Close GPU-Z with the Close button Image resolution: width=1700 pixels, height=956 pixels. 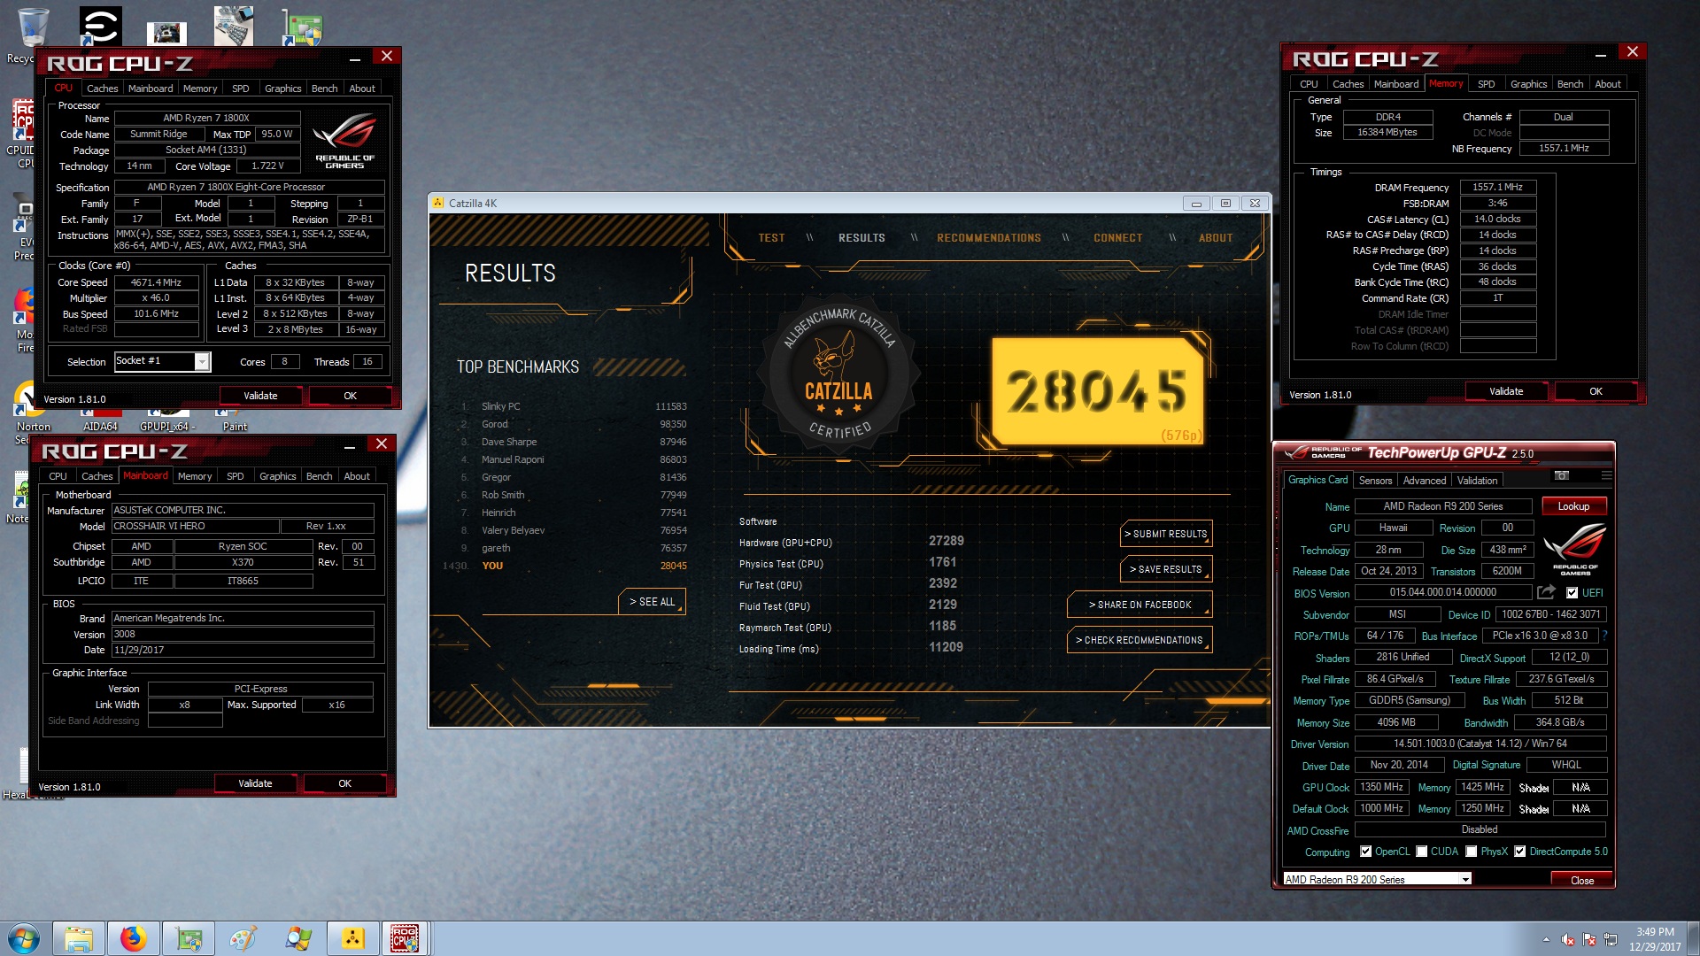1581,880
